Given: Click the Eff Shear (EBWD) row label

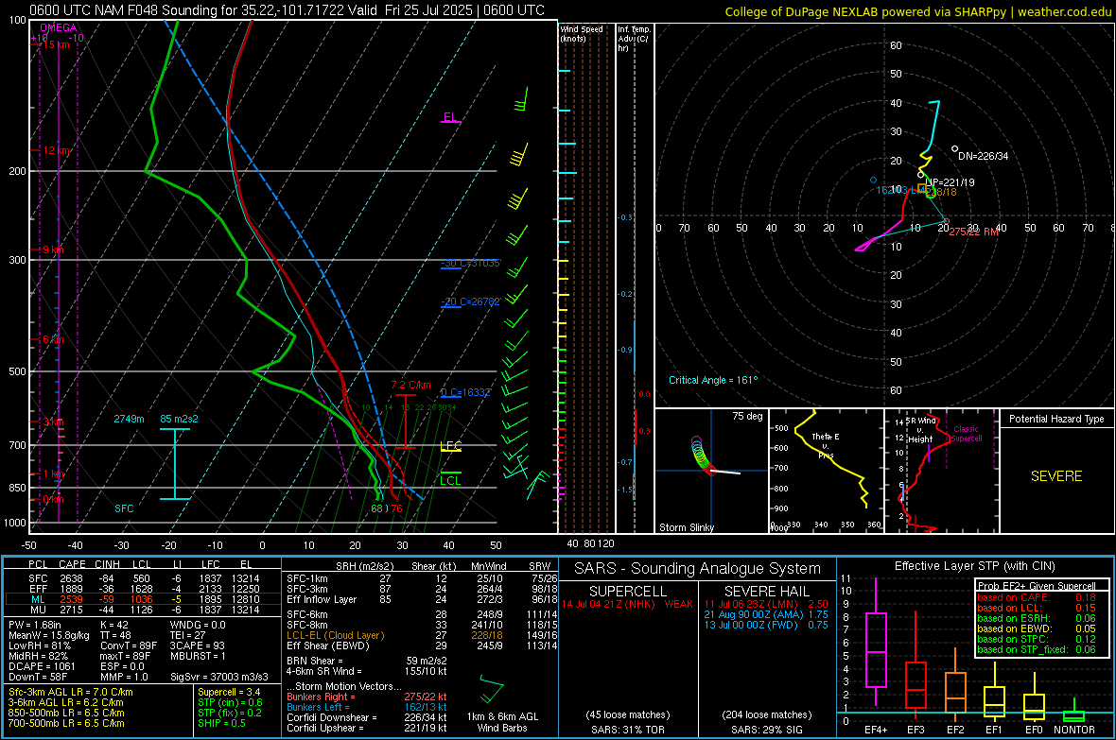Looking at the screenshot, I should 328,646.
